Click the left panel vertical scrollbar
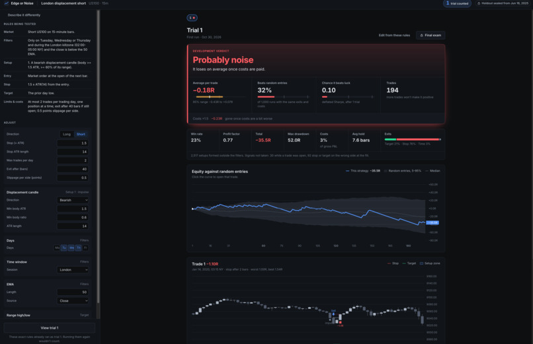Viewport: 533px width, 344px height. click(99, 156)
